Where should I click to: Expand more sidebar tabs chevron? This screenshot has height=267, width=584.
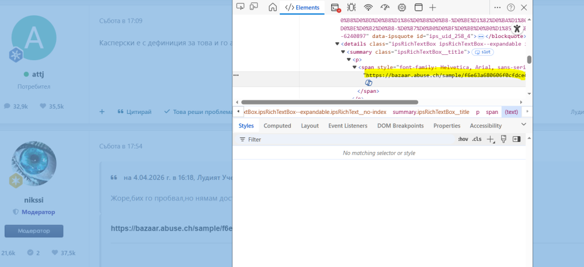(x=524, y=124)
